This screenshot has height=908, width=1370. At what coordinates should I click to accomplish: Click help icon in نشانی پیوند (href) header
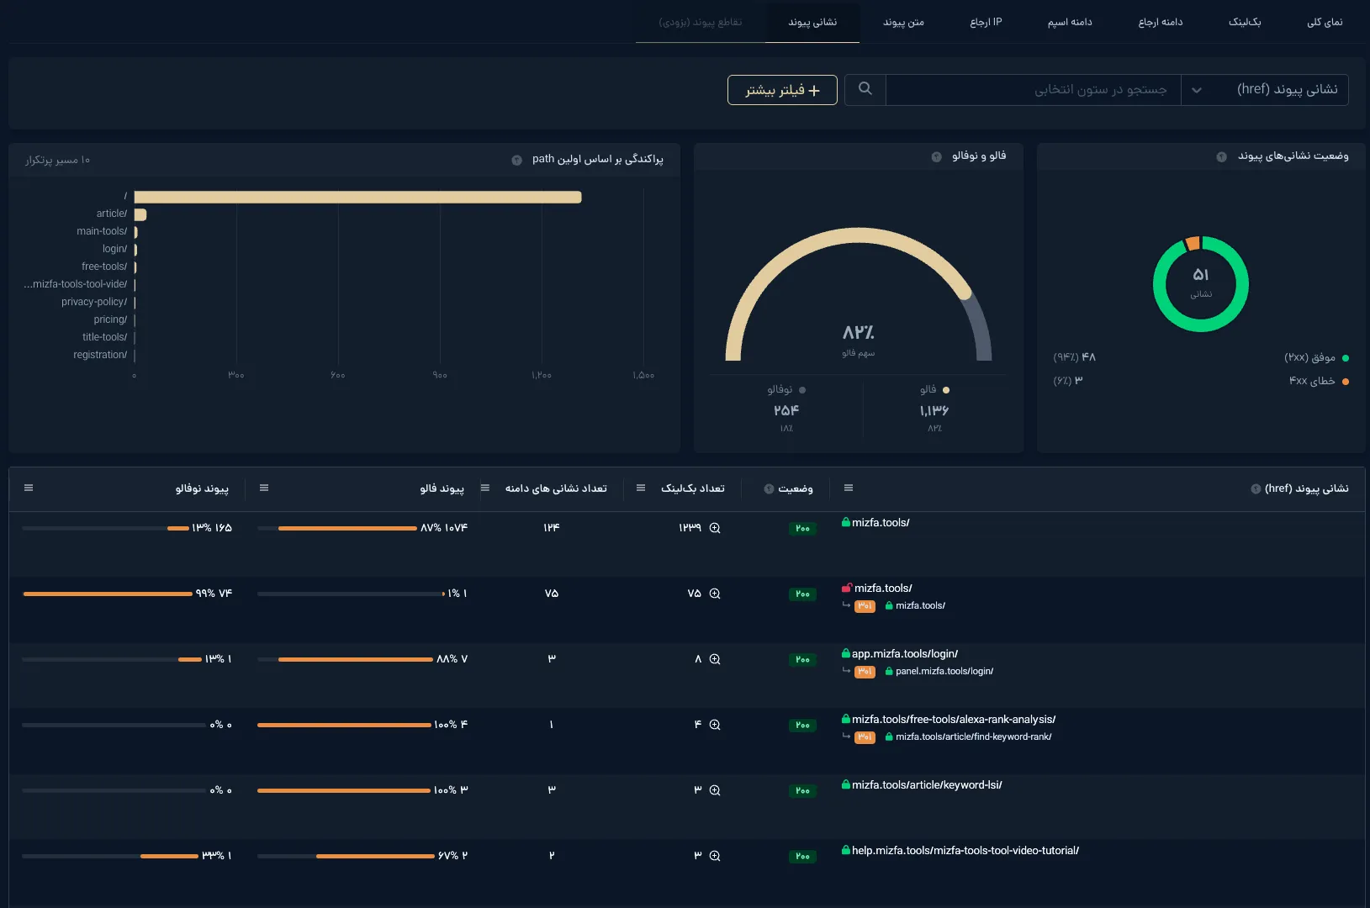(1256, 489)
